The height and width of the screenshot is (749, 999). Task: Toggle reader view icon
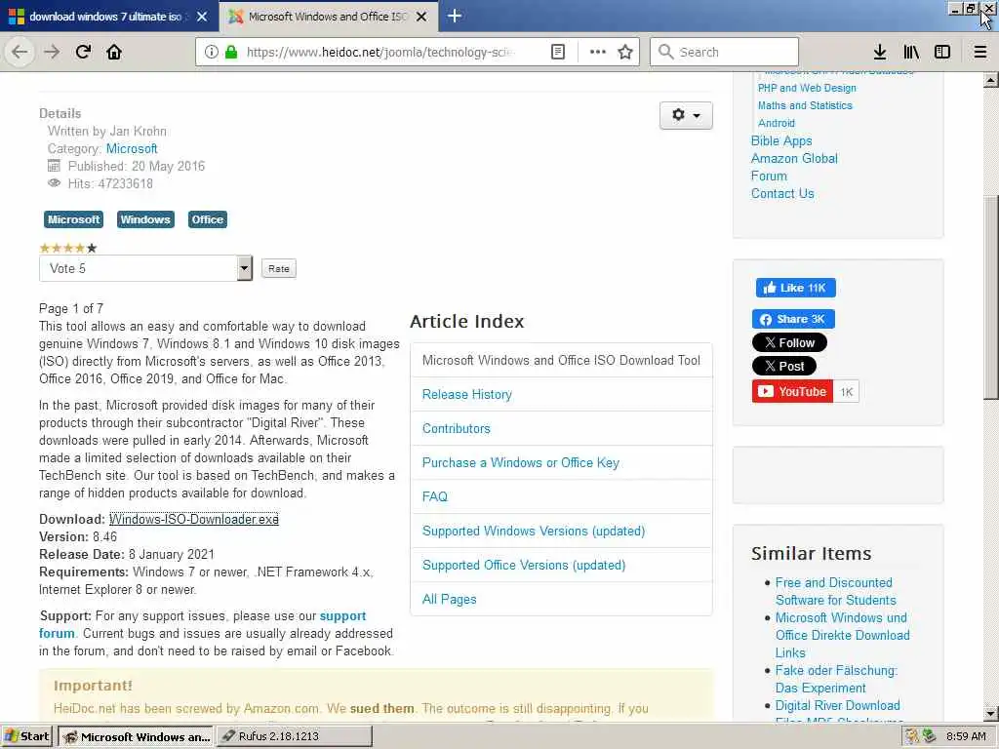coord(557,52)
